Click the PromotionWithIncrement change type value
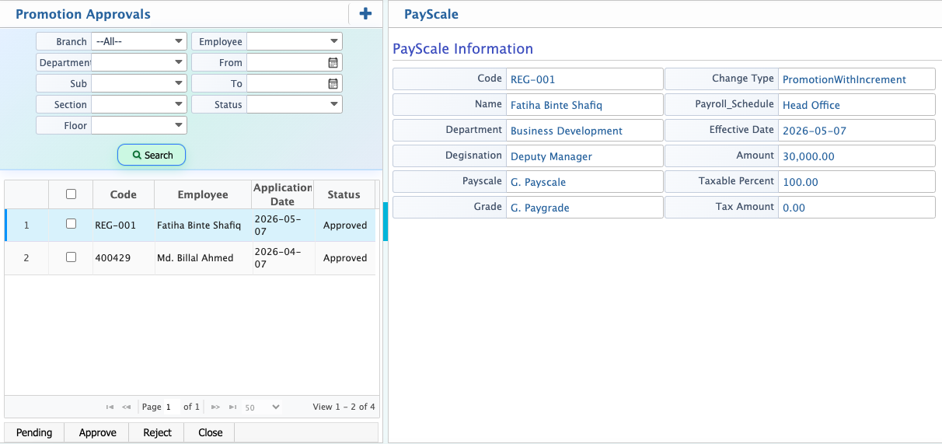The image size is (942, 444). click(844, 79)
